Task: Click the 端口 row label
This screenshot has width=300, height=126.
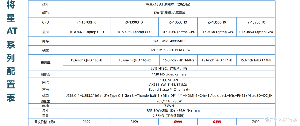Action: [x=46, y=95]
